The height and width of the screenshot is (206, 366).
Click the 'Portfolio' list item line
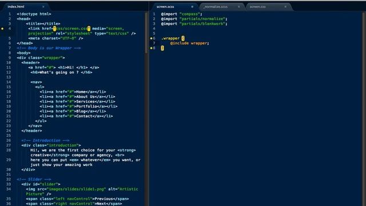[79, 106]
